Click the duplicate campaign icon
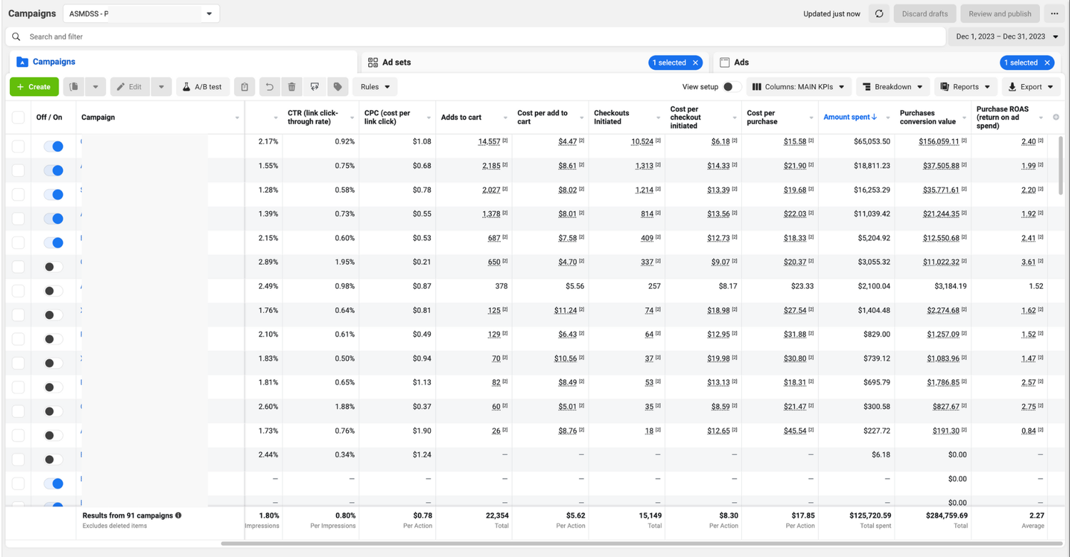Screen dimensions: 1070x557 pos(74,87)
